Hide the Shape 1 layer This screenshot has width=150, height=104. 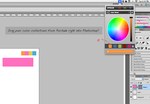131,87
